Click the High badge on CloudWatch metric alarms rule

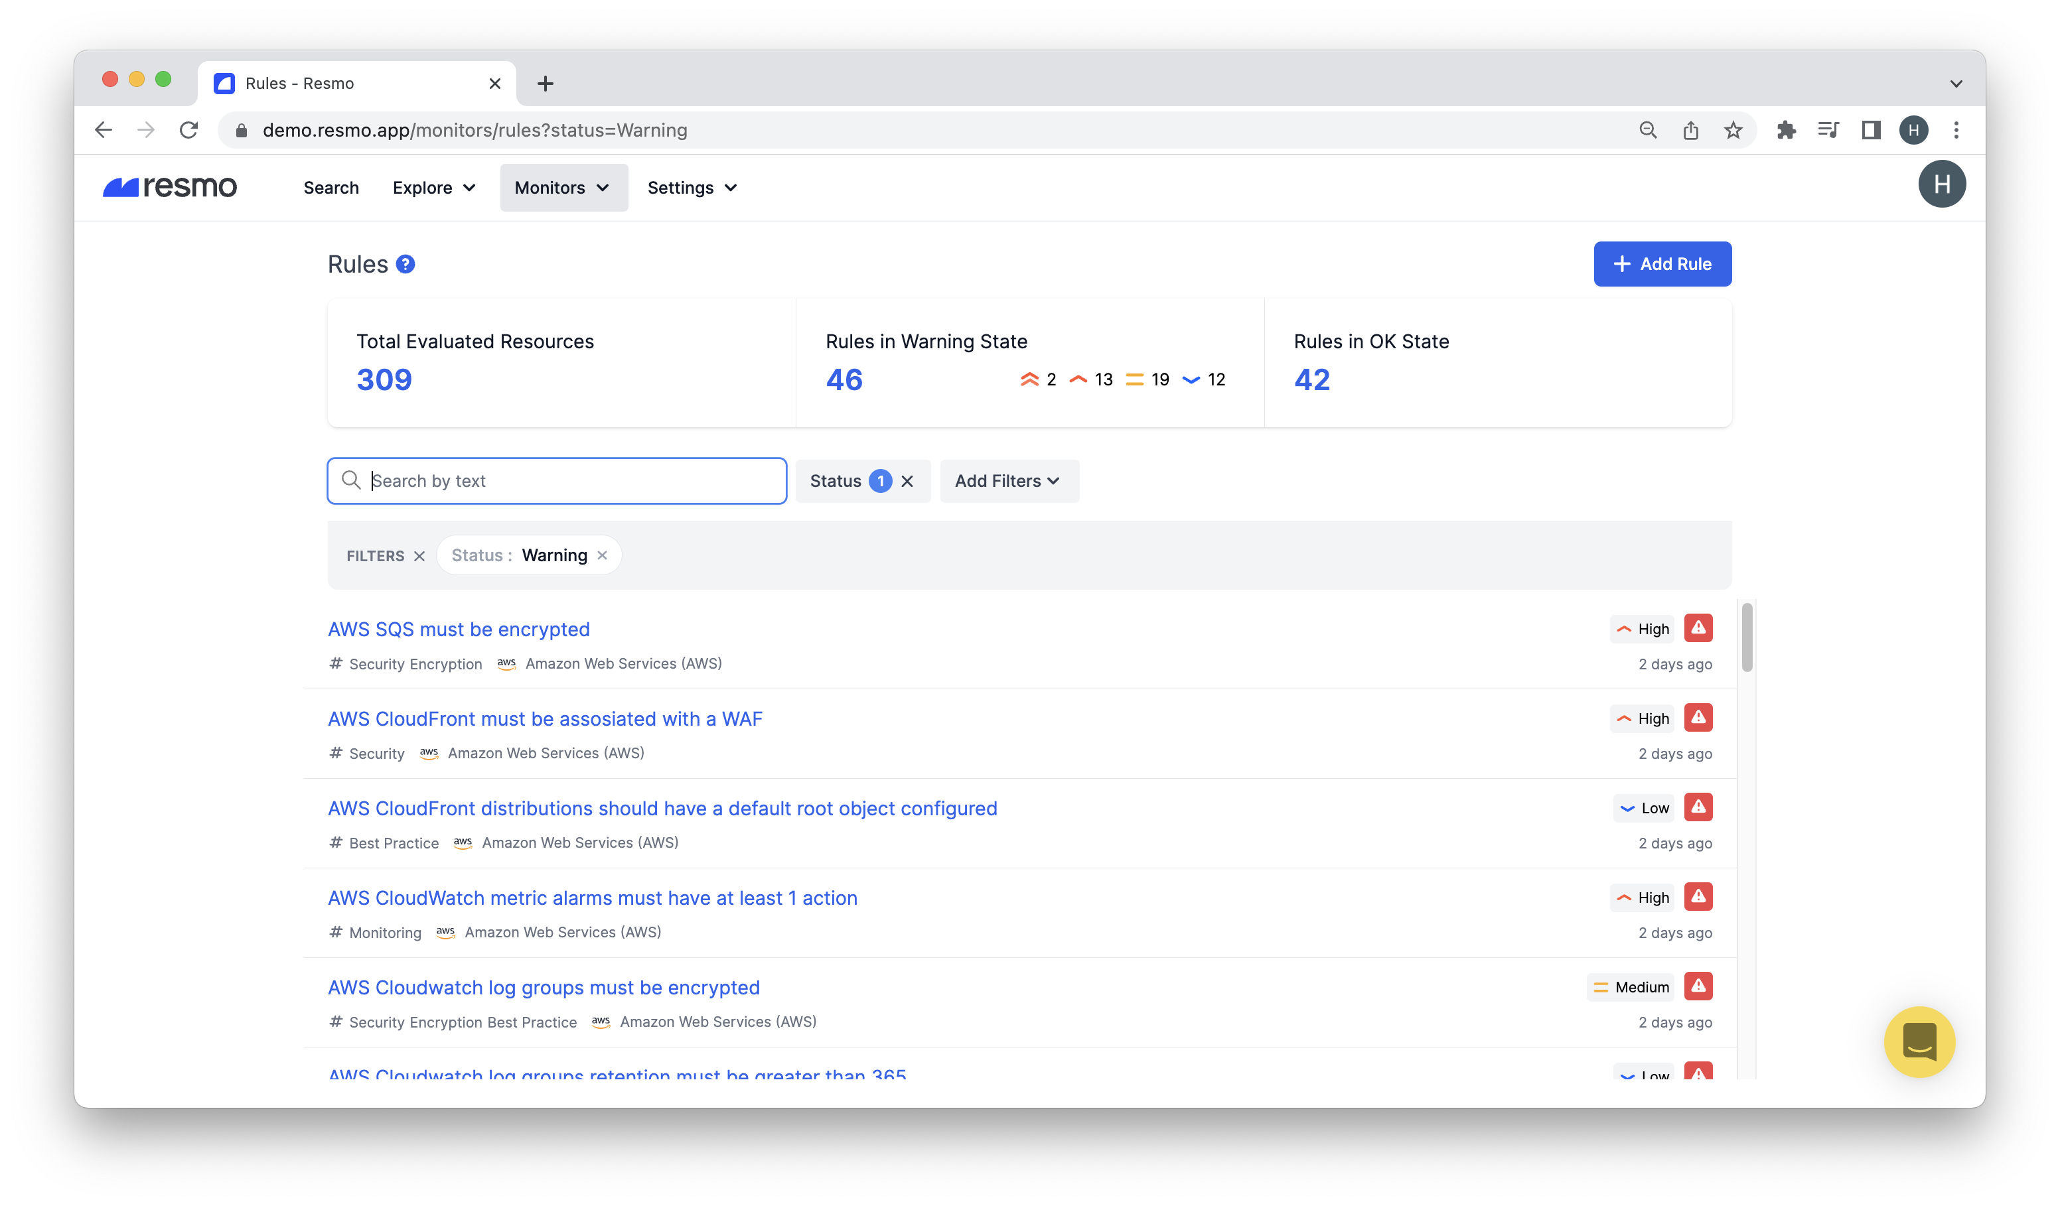1643,898
